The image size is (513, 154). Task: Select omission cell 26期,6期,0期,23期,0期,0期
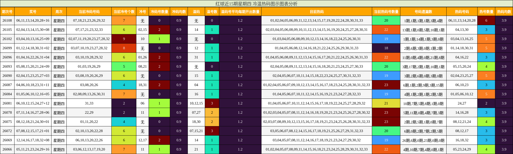(x=423, y=140)
